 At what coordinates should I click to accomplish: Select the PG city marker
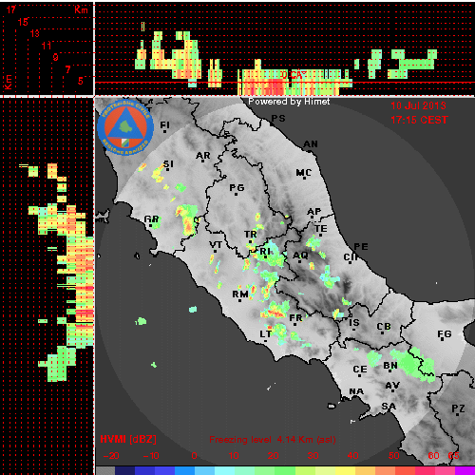point(236,194)
